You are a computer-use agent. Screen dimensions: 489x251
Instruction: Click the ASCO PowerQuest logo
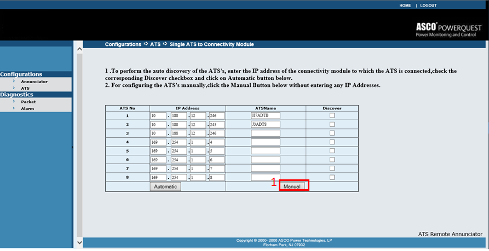coord(448,30)
